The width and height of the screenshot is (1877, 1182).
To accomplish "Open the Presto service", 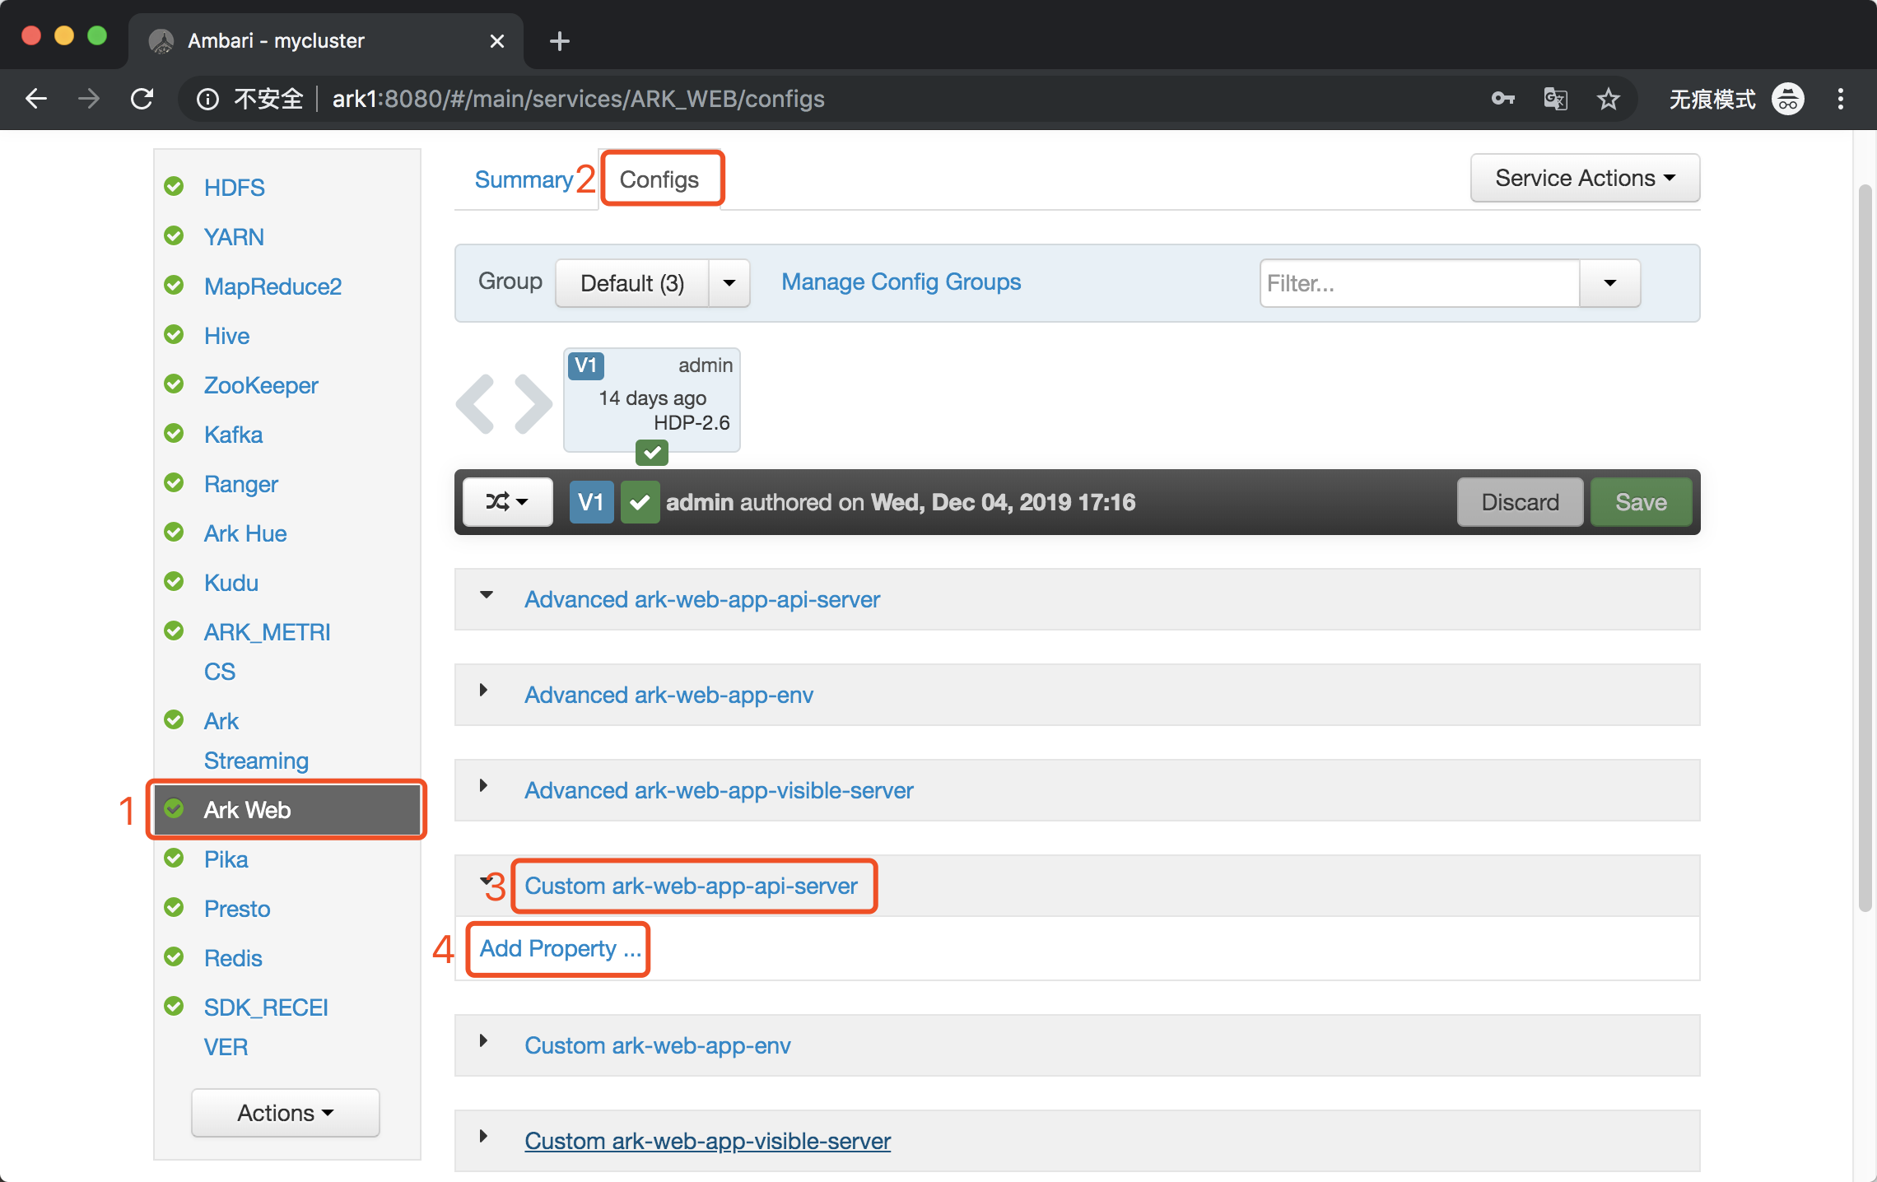I will (x=237, y=909).
